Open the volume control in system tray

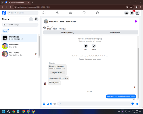(x=129, y=111)
